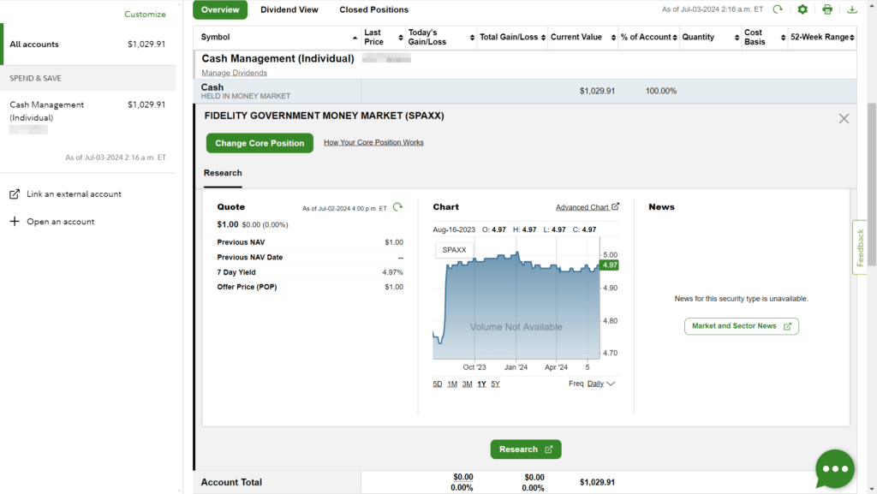Image resolution: width=877 pixels, height=494 pixels.
Task: Select Cash Management (Individual) account in sidebar
Action: (x=88, y=116)
